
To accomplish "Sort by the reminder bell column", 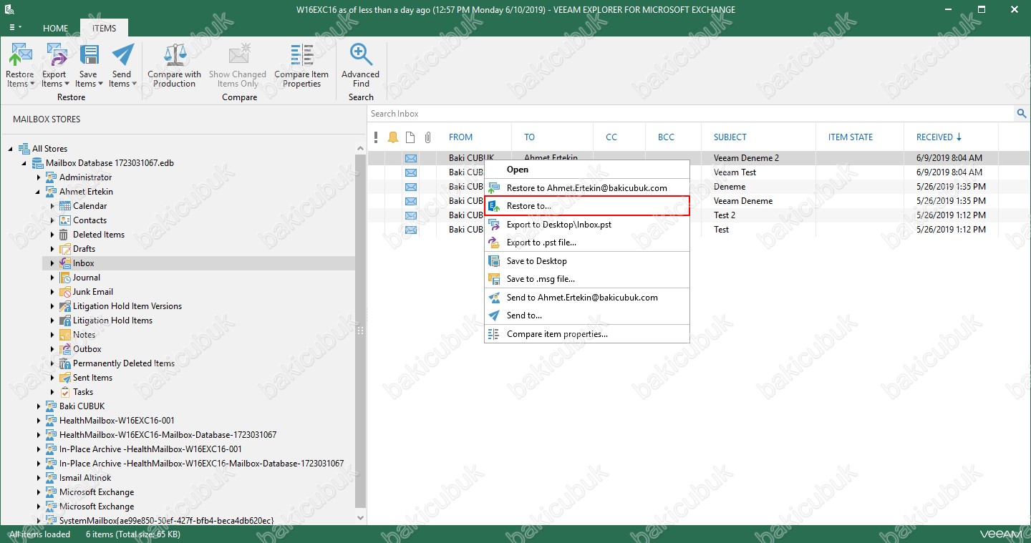I will (x=393, y=137).
